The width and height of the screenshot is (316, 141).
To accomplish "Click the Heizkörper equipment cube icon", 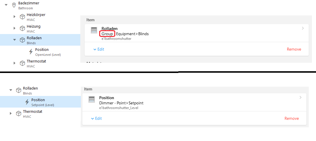I will click(22, 17).
